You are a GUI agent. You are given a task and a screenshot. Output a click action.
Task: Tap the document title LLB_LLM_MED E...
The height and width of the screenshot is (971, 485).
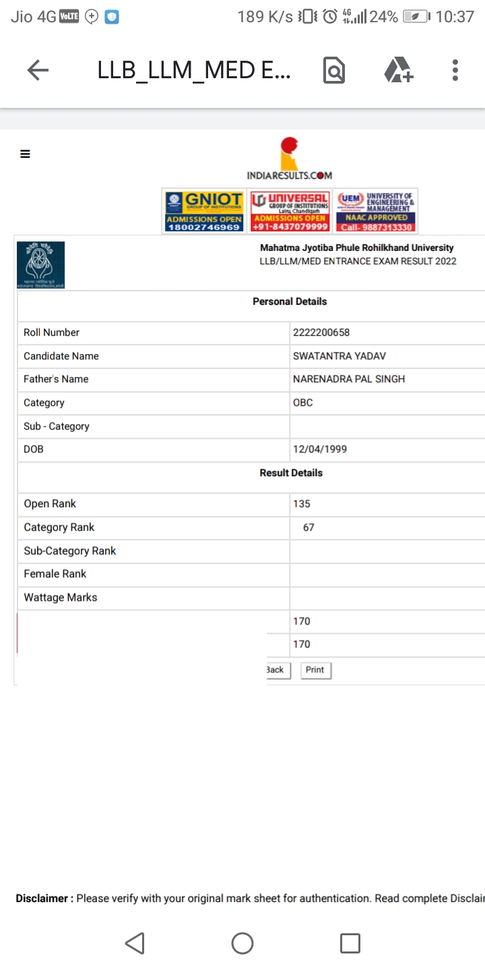point(194,70)
